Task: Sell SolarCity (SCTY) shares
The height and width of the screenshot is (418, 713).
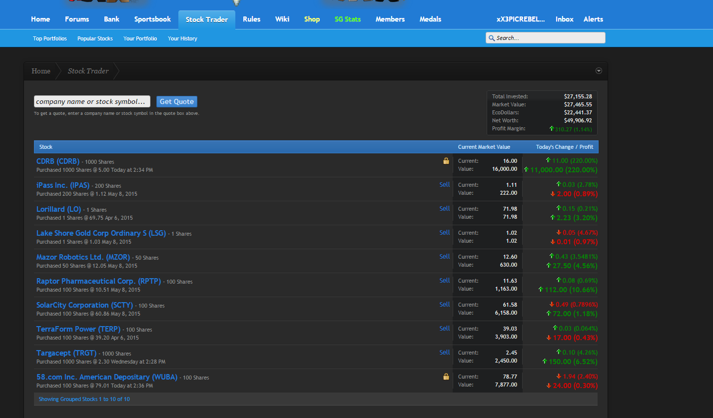Action: click(445, 304)
